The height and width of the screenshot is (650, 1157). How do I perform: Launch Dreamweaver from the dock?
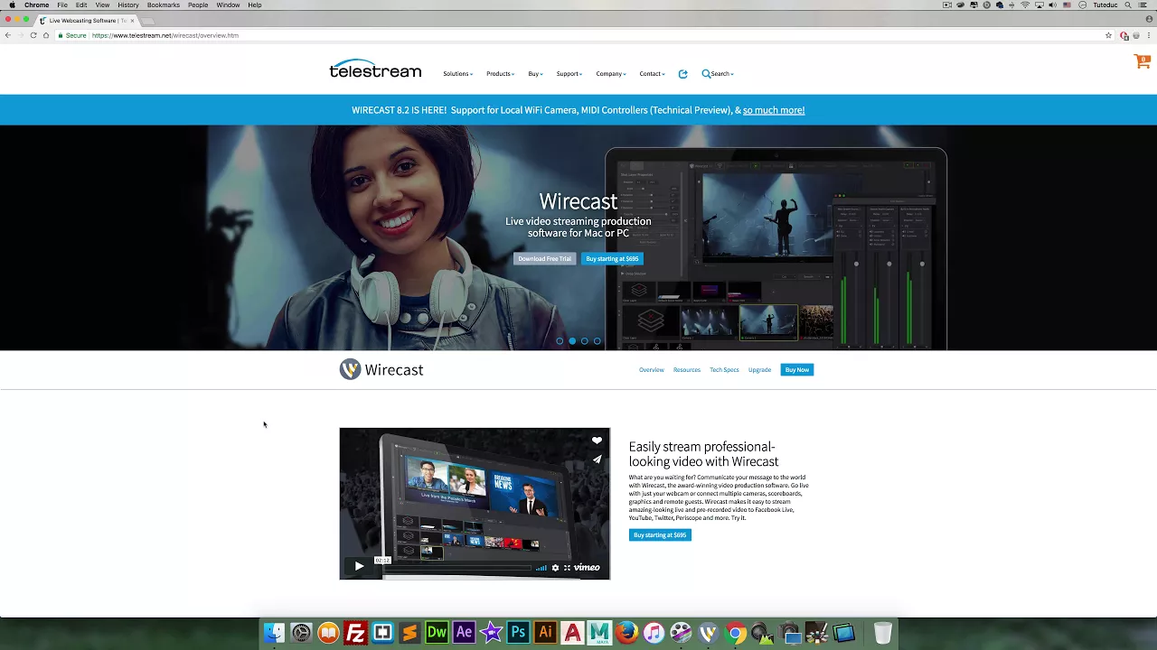[437, 633]
